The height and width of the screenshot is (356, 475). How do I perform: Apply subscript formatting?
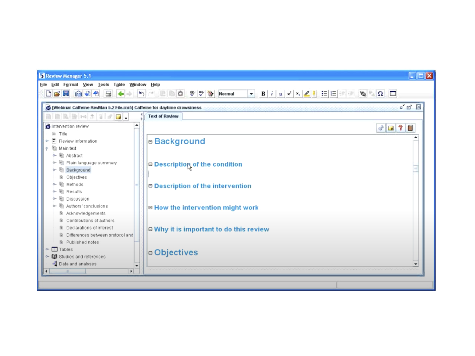coord(298,94)
